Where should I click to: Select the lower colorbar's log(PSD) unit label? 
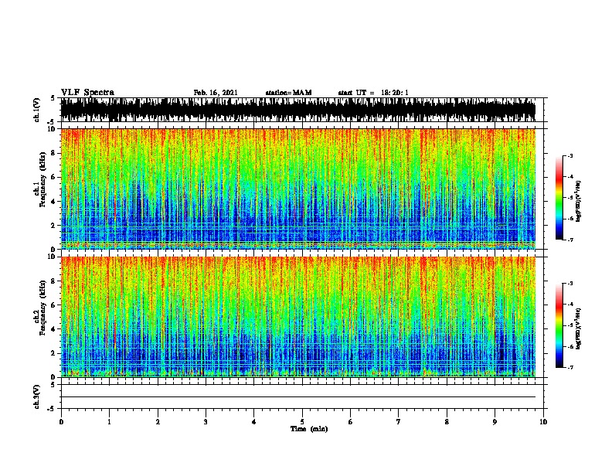coord(579,328)
